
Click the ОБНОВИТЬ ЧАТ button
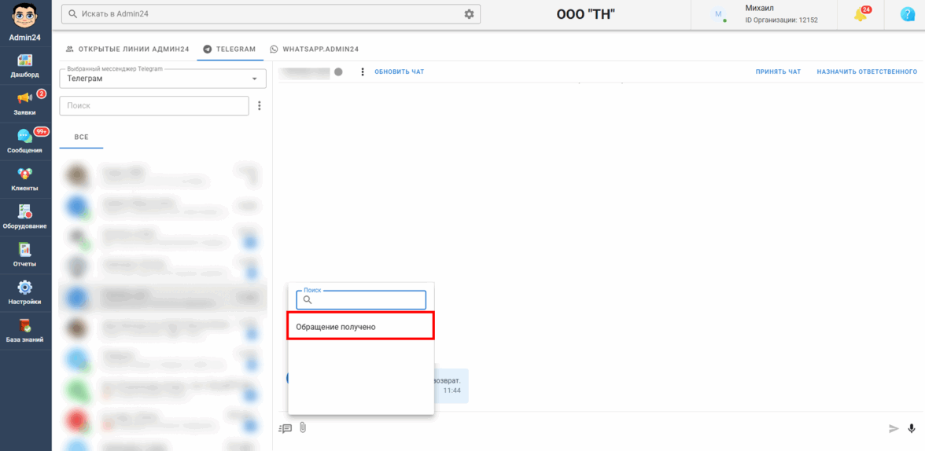[400, 72]
